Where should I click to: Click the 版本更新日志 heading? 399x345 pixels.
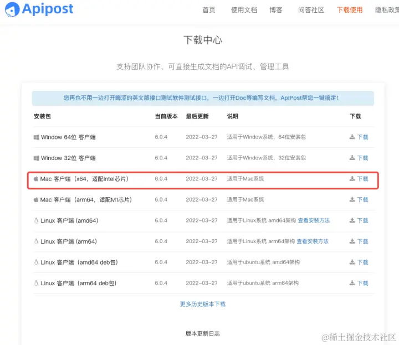[x=203, y=333]
